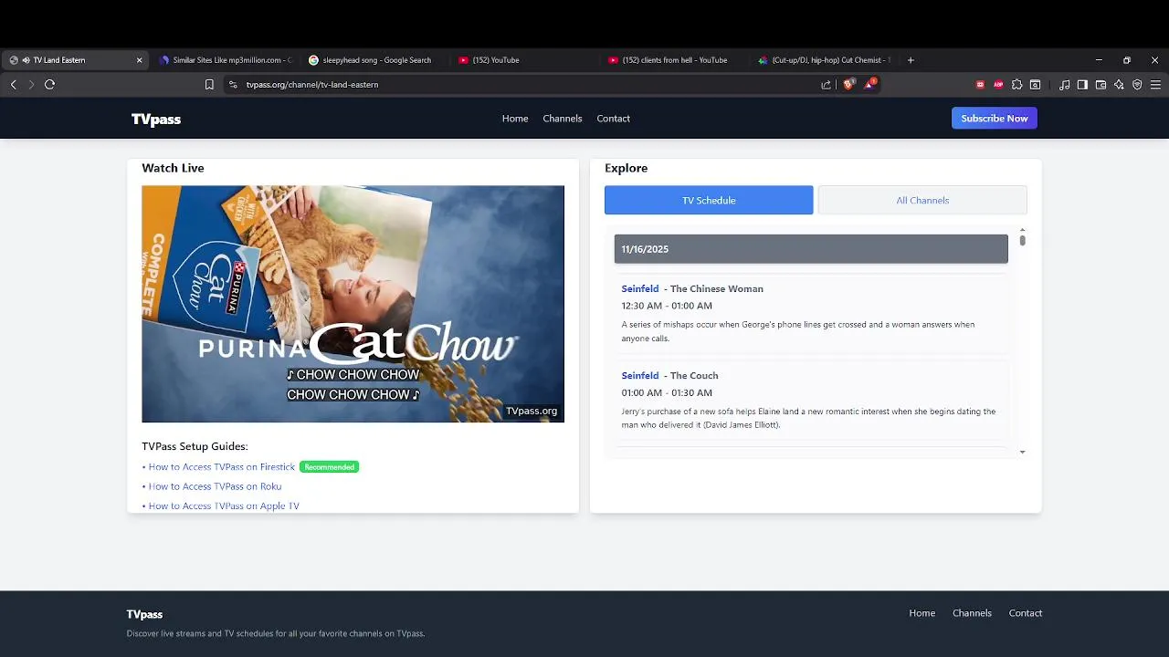Open the Leo AI sparkle icon

click(x=1119, y=84)
